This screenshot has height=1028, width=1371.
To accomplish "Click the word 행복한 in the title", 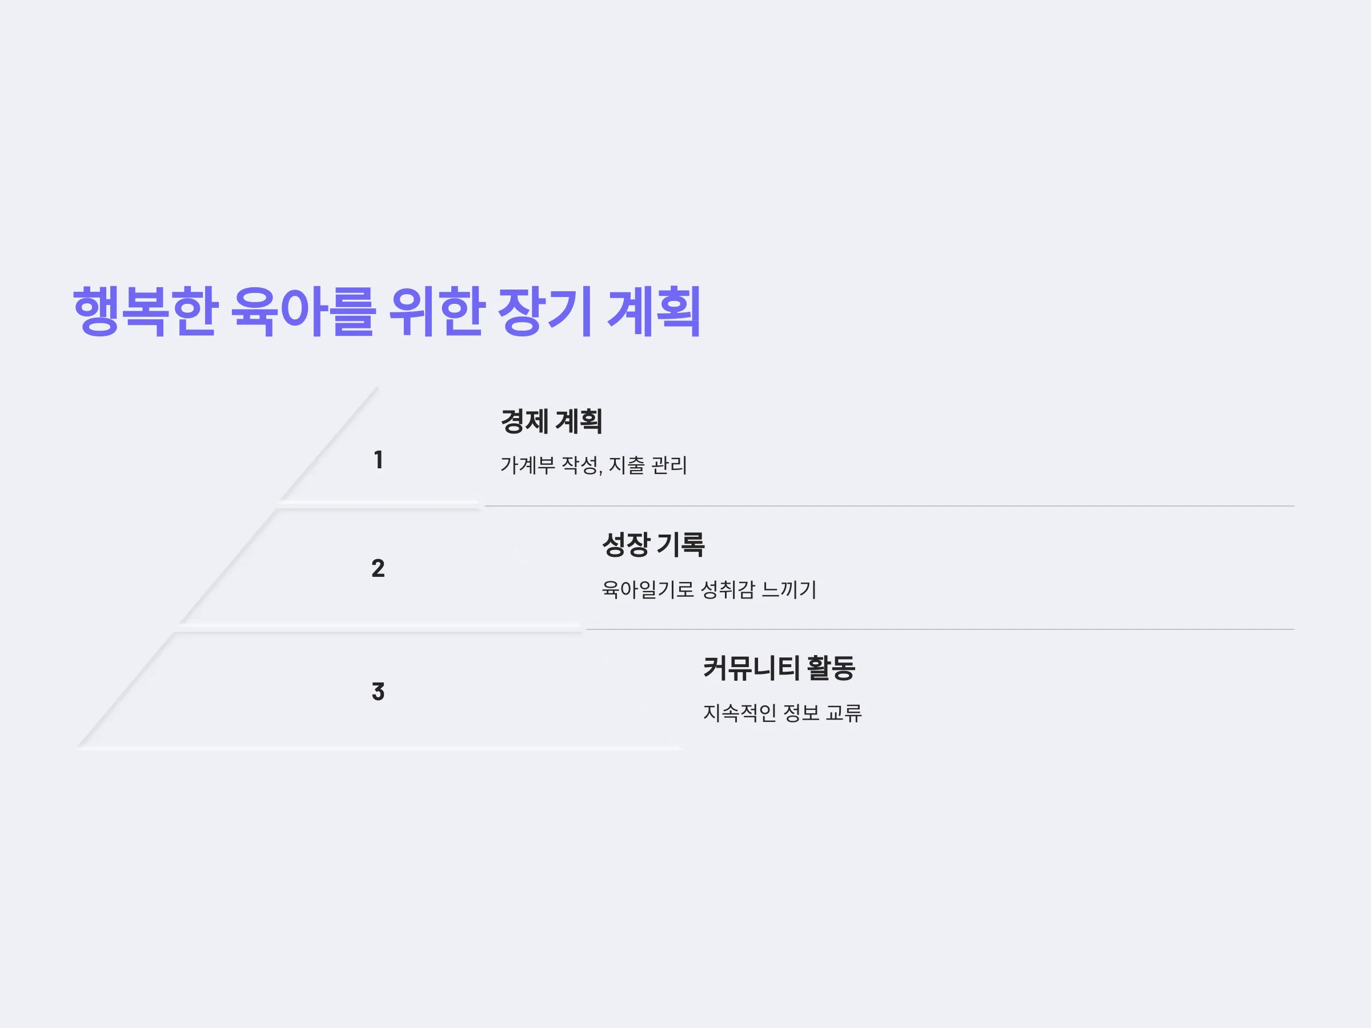I will (x=145, y=312).
